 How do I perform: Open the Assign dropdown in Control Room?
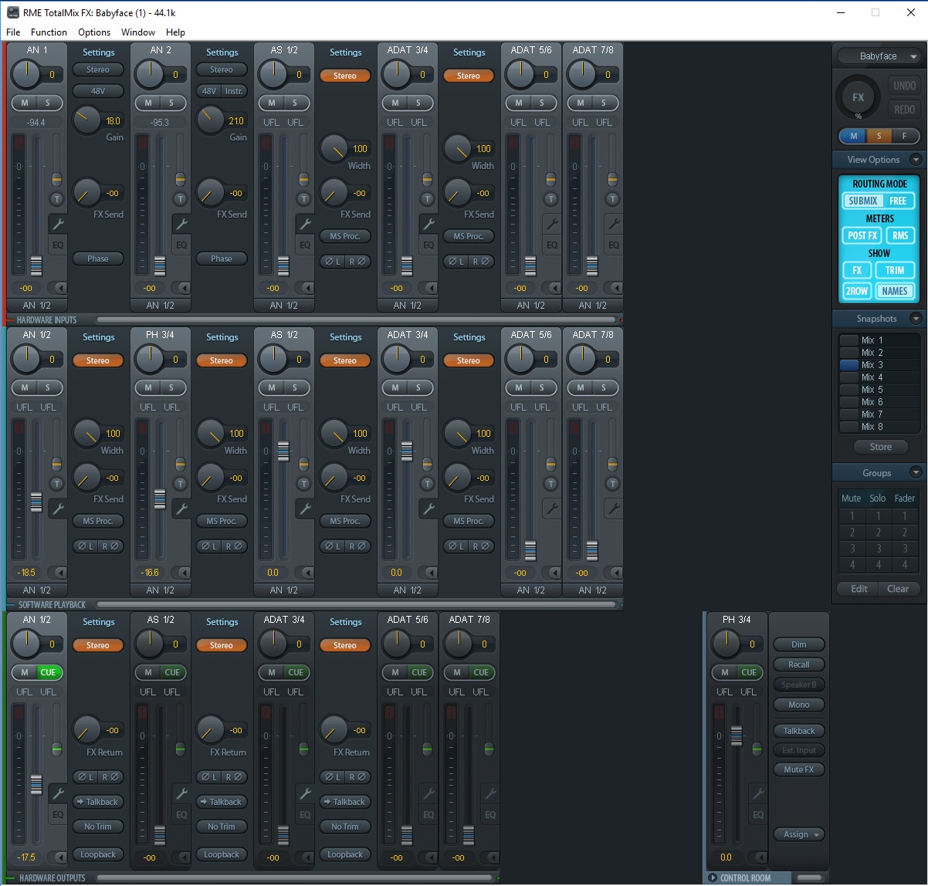point(798,834)
